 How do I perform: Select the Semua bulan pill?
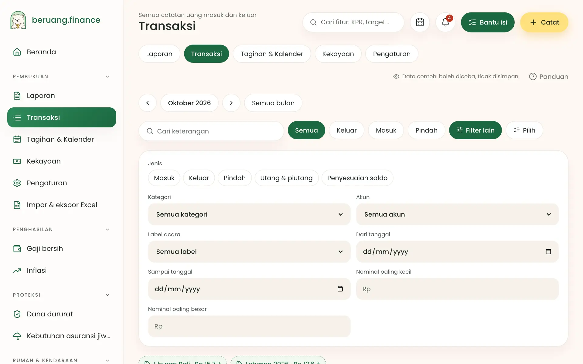point(273,103)
